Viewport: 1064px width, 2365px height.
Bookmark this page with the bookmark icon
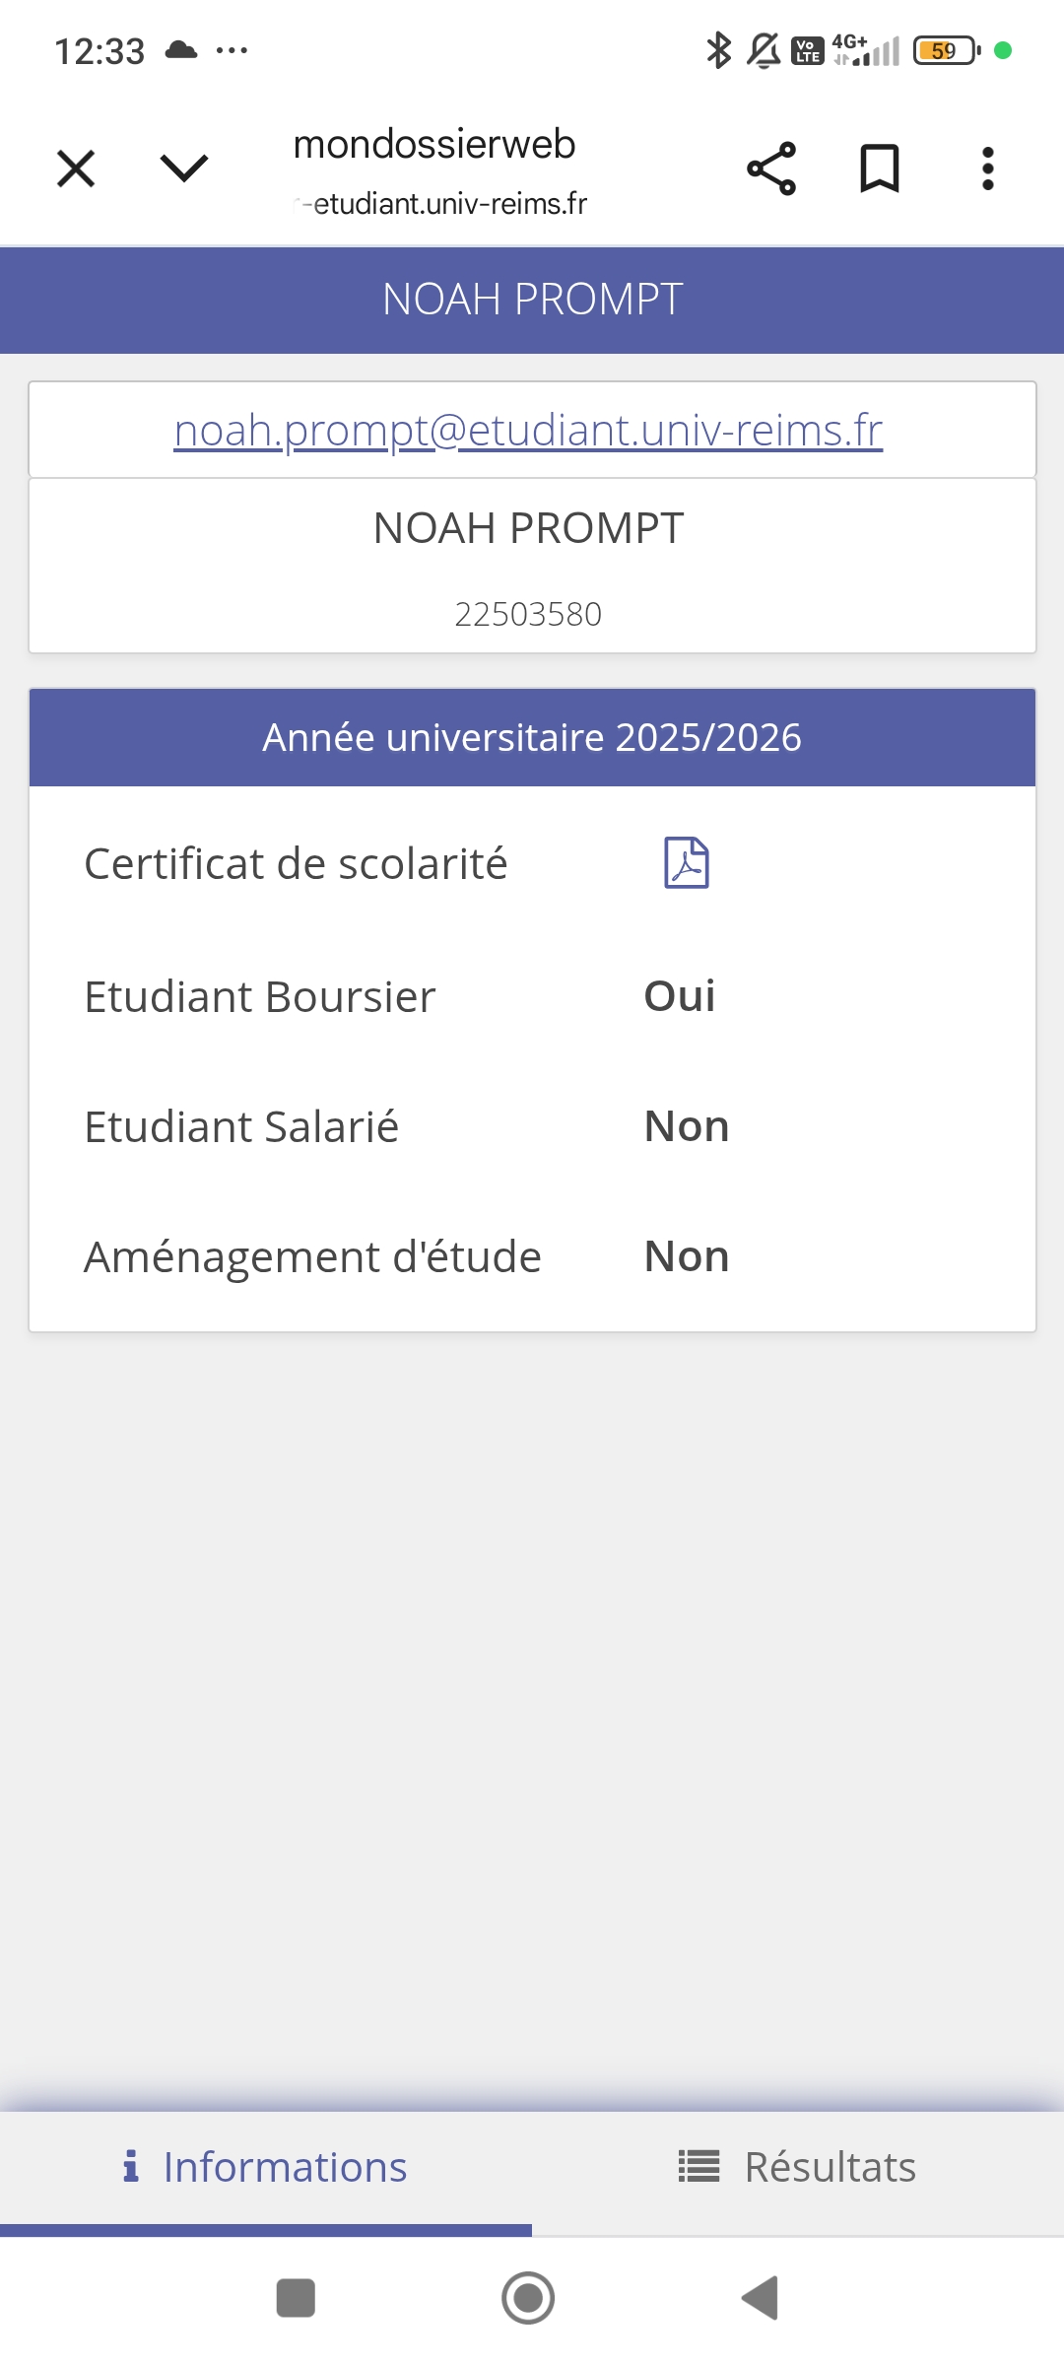pos(880,169)
